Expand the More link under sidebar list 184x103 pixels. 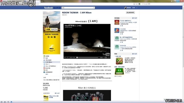(47, 74)
